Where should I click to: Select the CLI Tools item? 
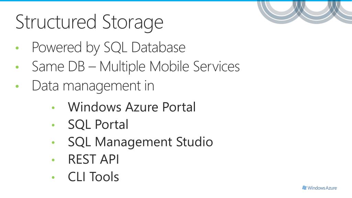[x=93, y=177]
